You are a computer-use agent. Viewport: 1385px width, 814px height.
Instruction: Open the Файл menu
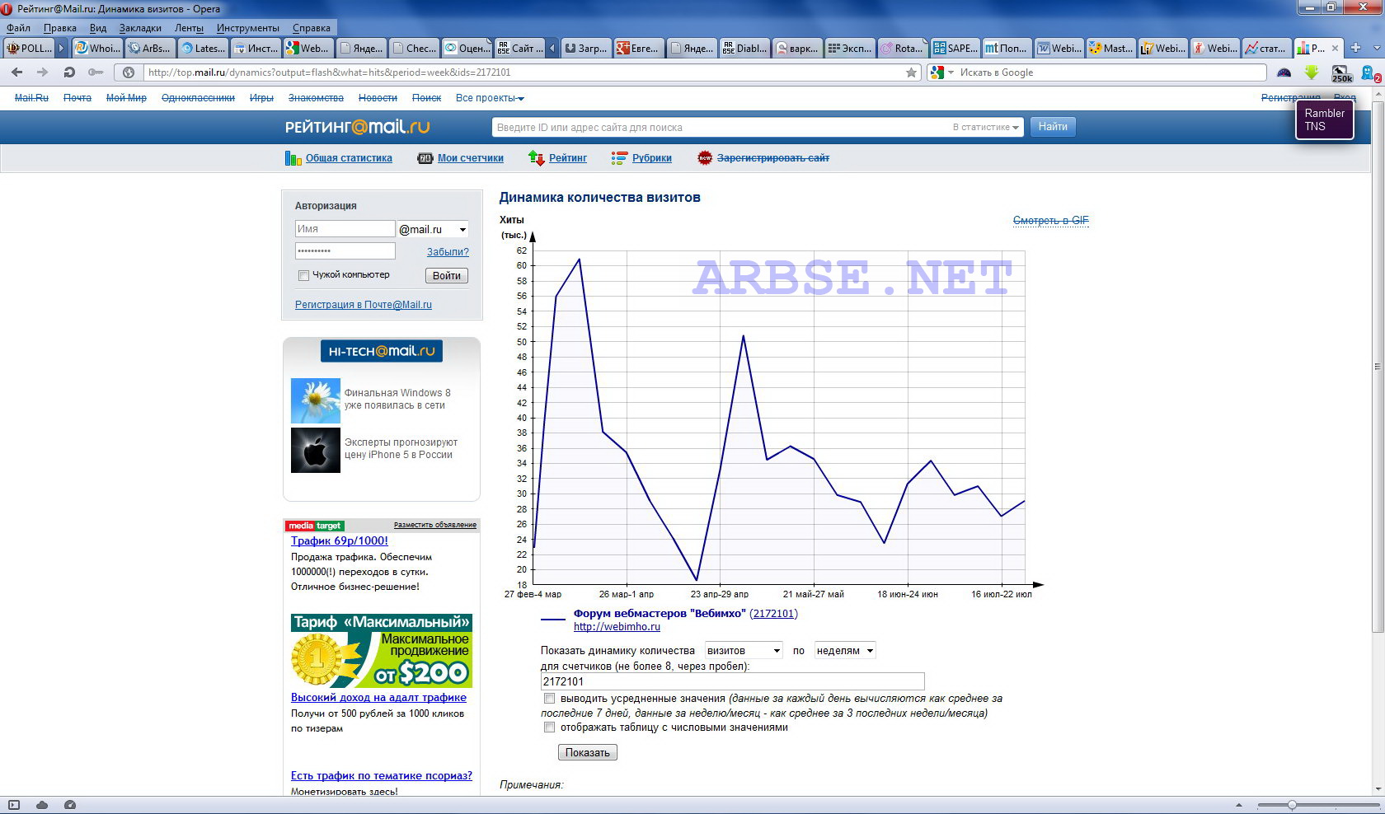[18, 28]
